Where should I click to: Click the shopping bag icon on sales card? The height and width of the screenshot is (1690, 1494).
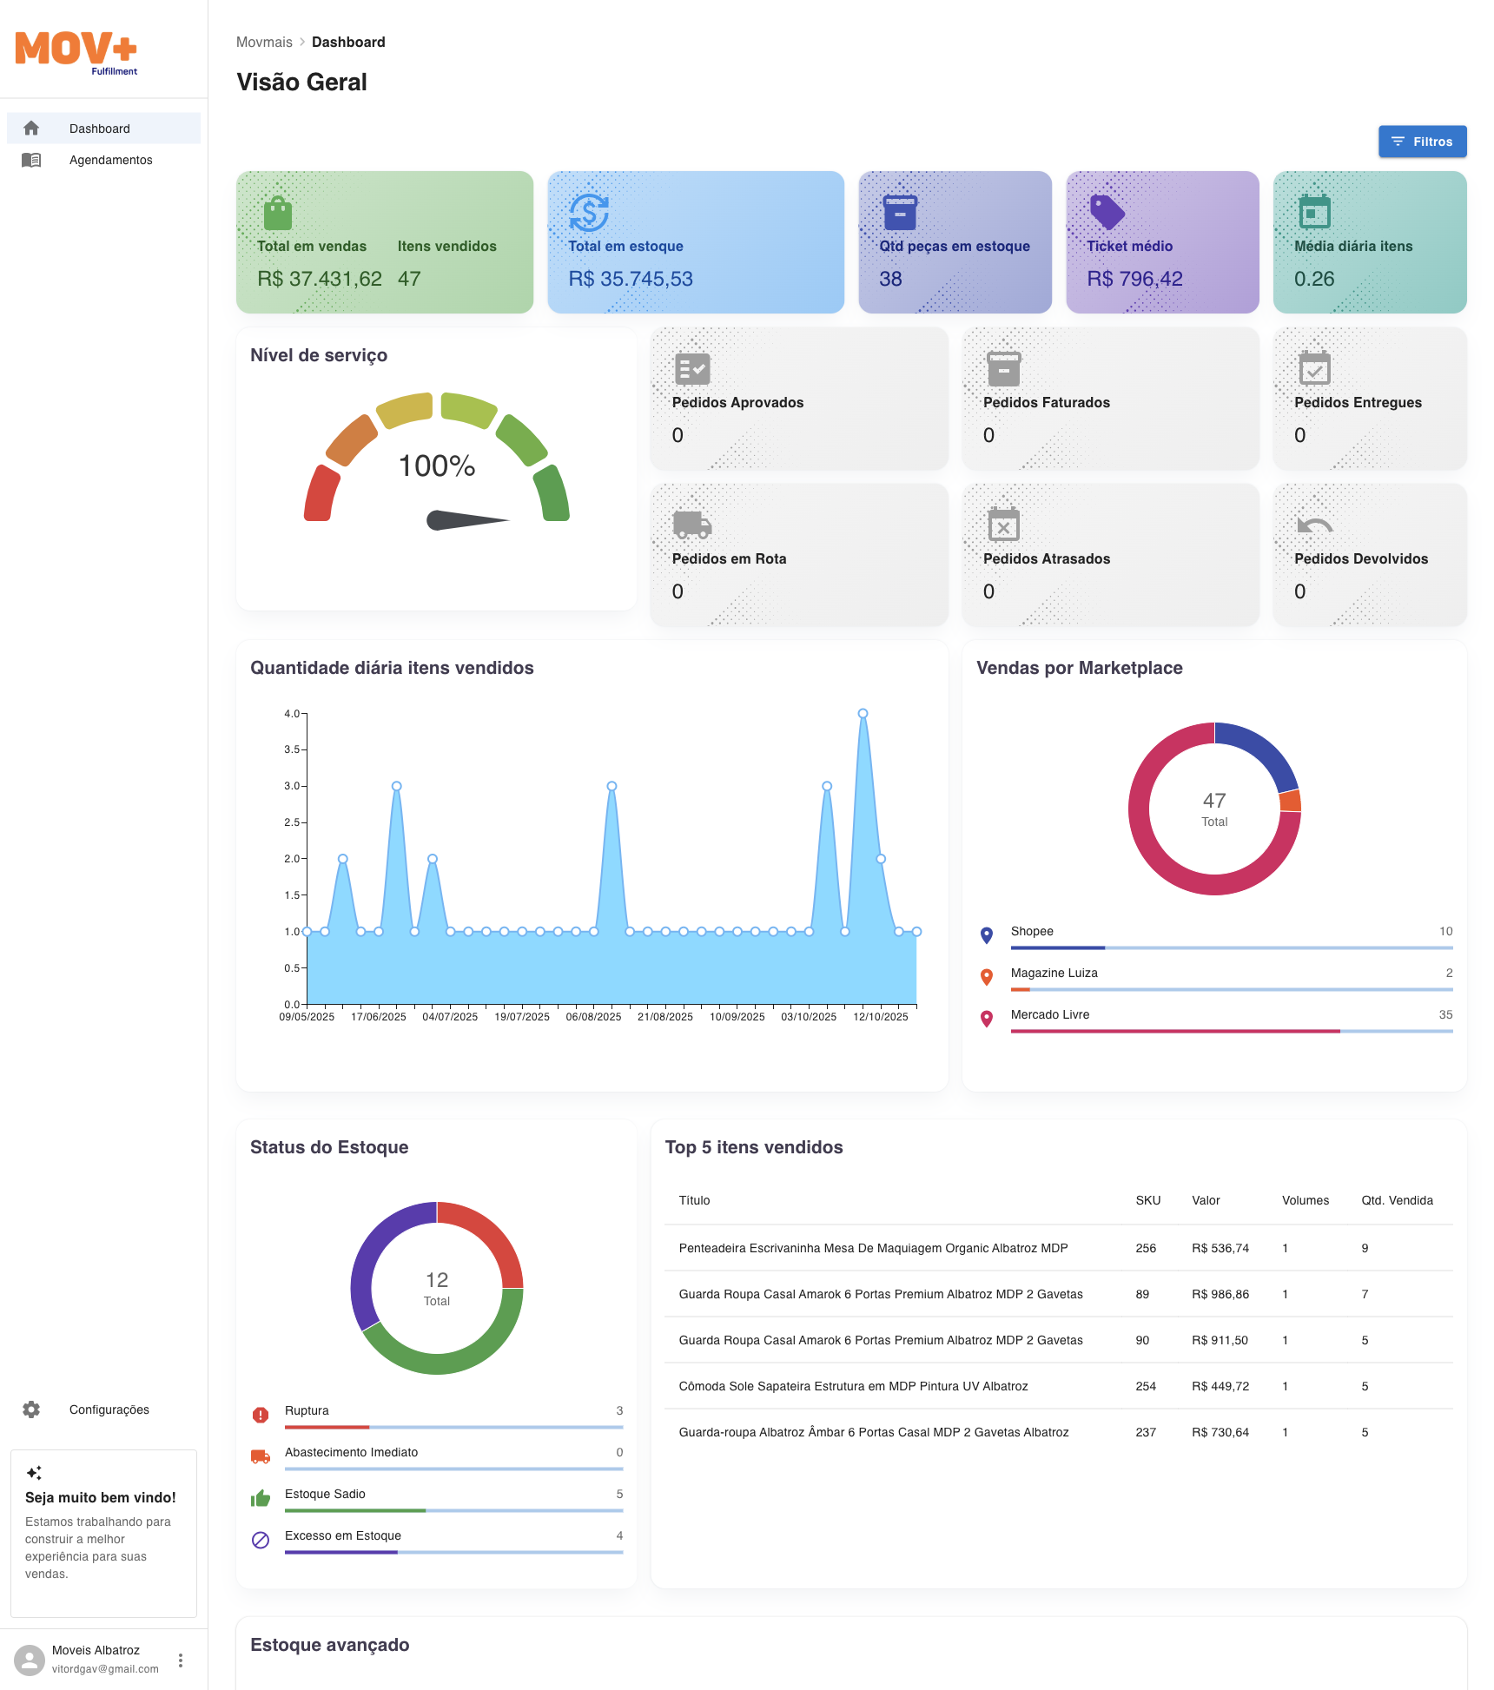[278, 213]
